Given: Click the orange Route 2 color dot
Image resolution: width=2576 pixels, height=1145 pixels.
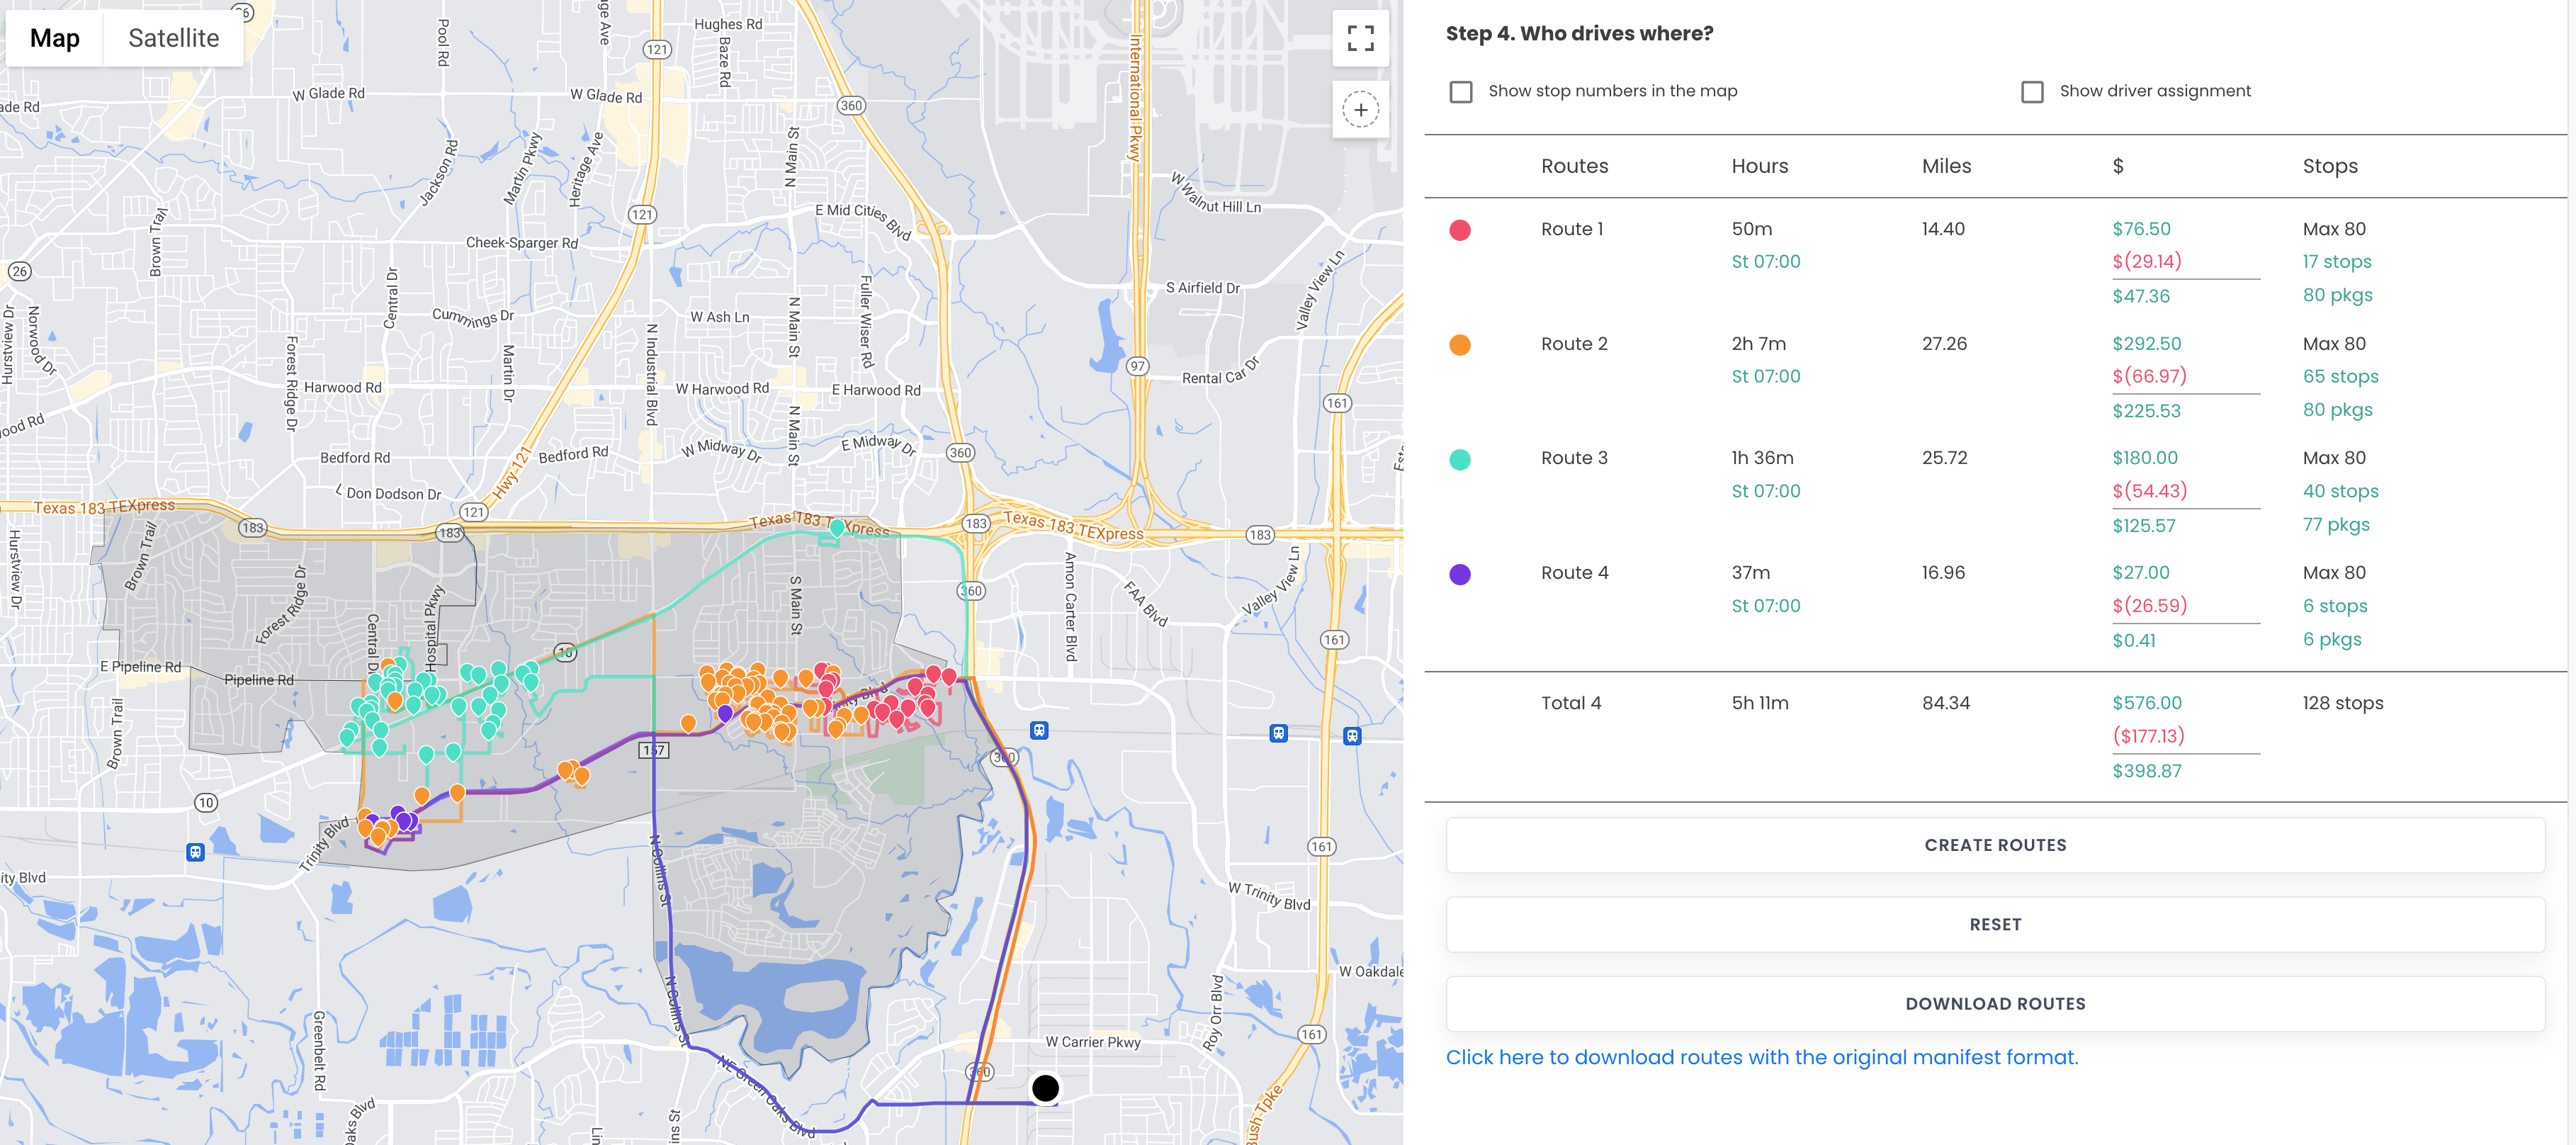Looking at the screenshot, I should coord(1459,345).
